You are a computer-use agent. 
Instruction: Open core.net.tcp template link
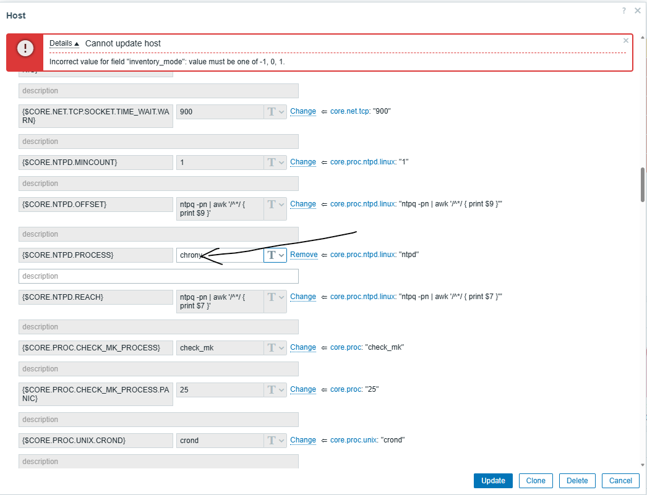350,111
